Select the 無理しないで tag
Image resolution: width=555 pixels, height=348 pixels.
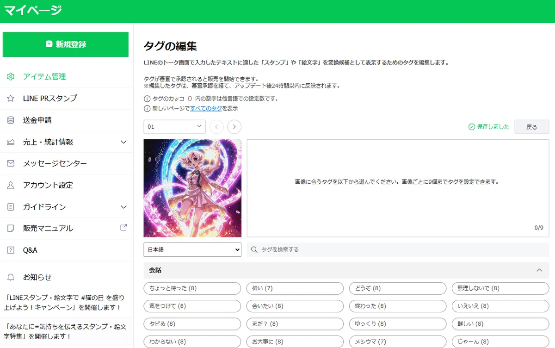pyautogui.click(x=500, y=288)
